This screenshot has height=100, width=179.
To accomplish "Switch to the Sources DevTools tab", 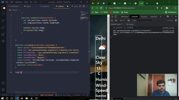I will pos(144,17).
